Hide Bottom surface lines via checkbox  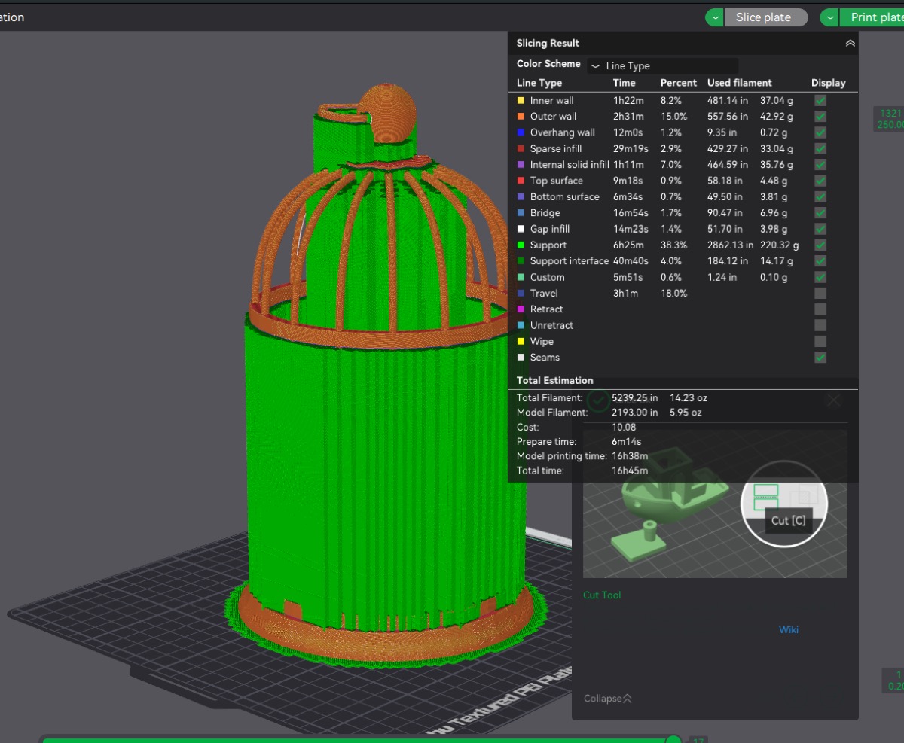pos(820,196)
